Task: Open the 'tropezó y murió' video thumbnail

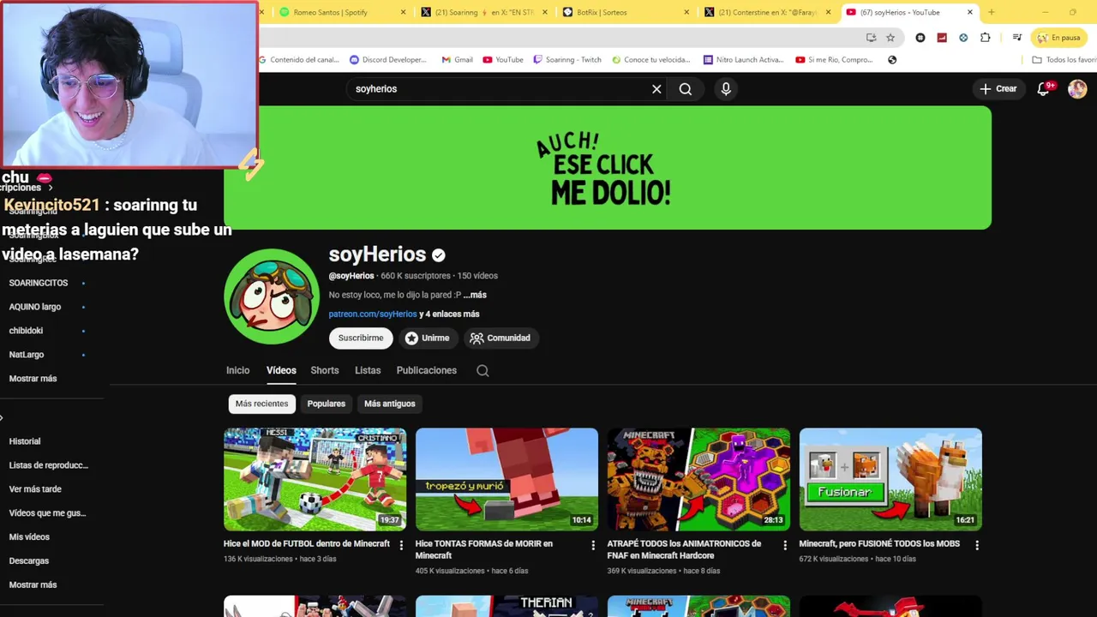Action: click(x=507, y=479)
